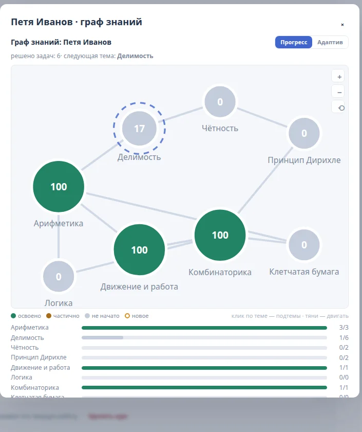This screenshot has width=362, height=432.
Task: Open the Клетчатая бумага node
Action: [304, 245]
